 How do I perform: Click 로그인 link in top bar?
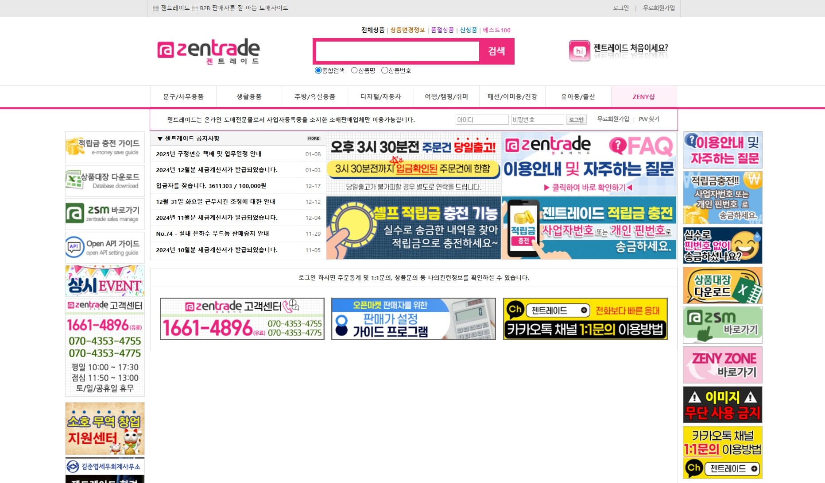(621, 8)
